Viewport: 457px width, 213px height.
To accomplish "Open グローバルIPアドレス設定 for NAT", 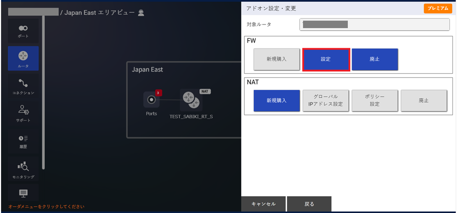I will pos(326,101).
